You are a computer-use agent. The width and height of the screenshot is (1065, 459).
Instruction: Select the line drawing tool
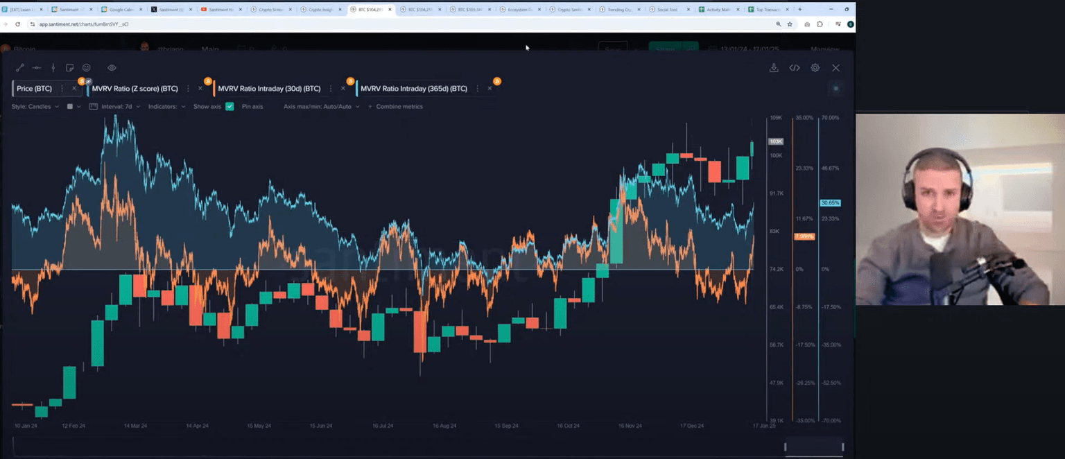click(x=20, y=68)
